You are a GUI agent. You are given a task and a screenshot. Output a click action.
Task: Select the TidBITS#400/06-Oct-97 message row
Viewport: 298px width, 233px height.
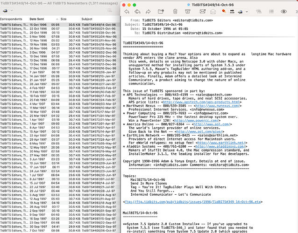click(x=60, y=231)
